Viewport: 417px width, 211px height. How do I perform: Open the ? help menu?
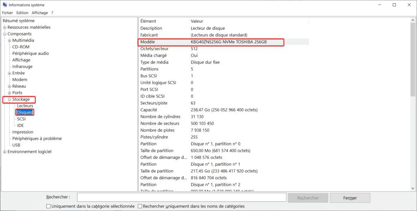click(x=52, y=13)
